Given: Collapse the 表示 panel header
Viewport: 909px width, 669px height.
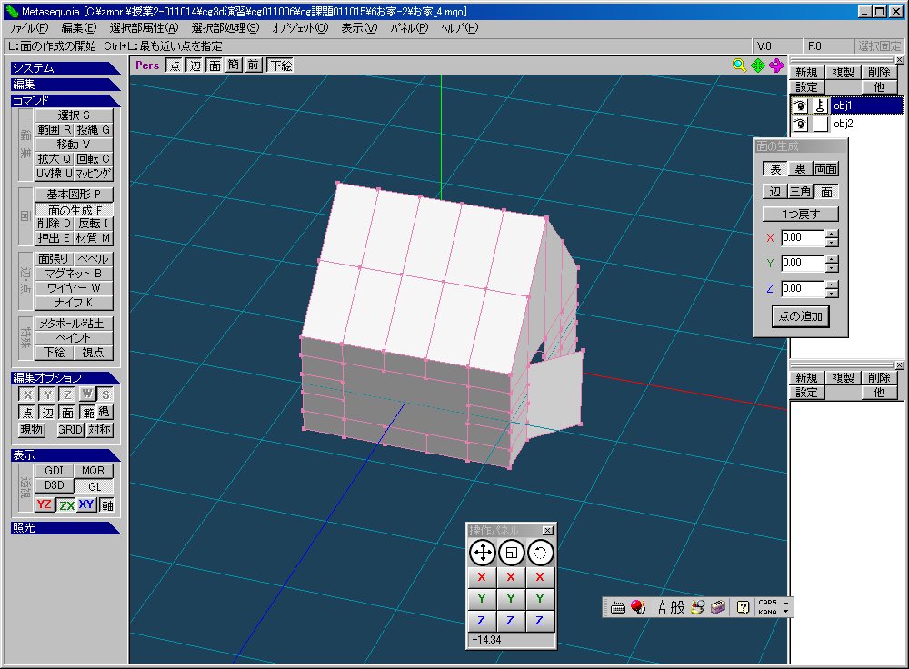Looking at the screenshot, I should (65, 455).
